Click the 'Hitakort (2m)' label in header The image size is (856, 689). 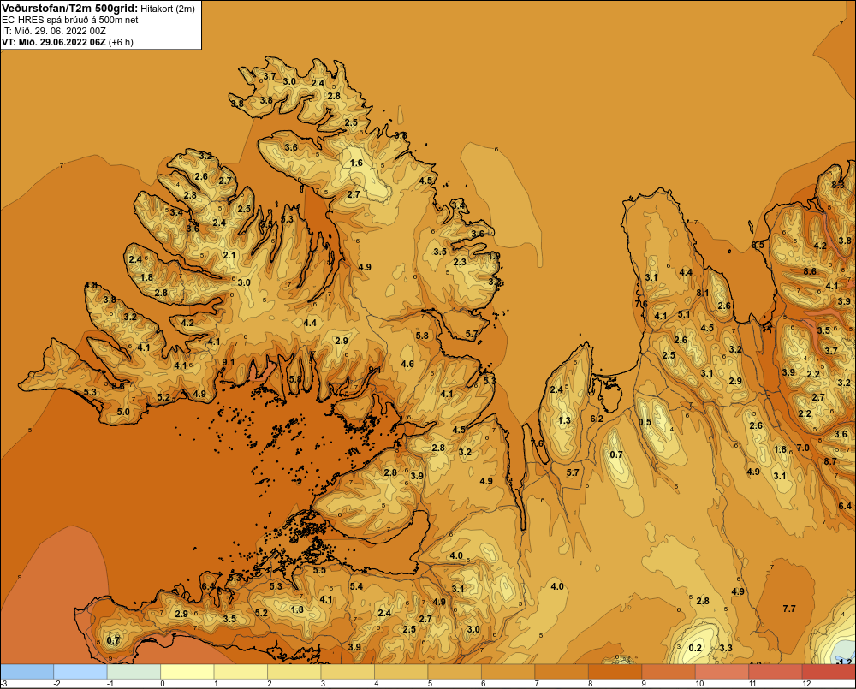(167, 9)
